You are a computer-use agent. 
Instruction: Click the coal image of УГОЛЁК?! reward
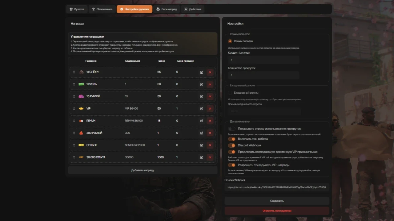point(81,72)
